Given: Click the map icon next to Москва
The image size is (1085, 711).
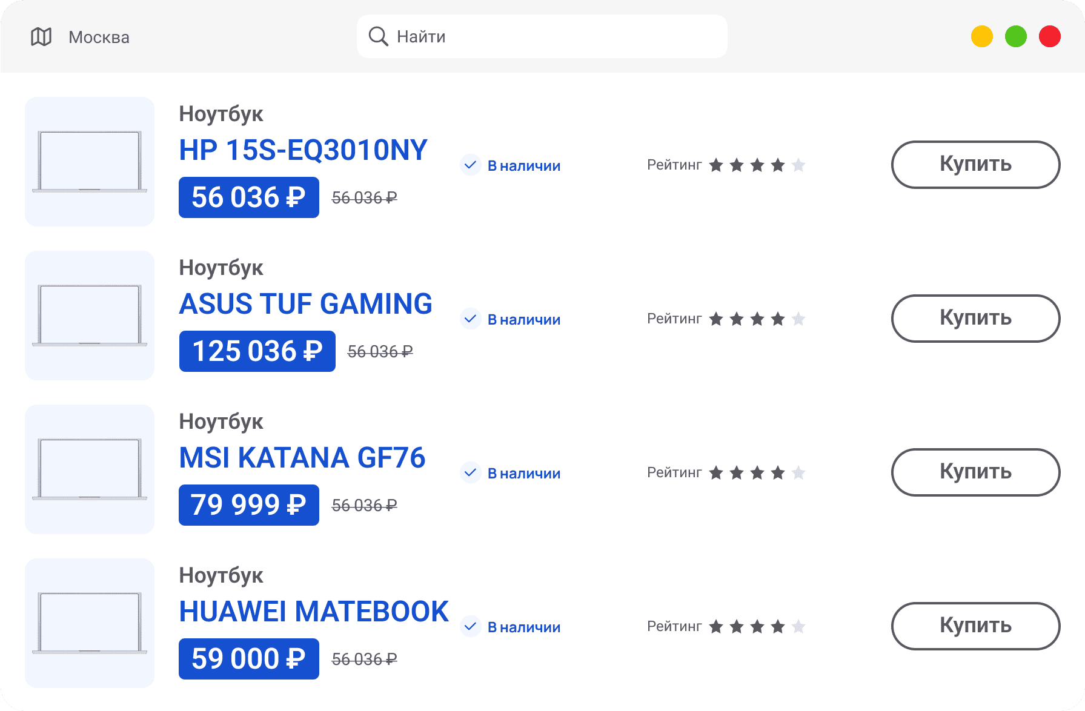Looking at the screenshot, I should tap(41, 37).
